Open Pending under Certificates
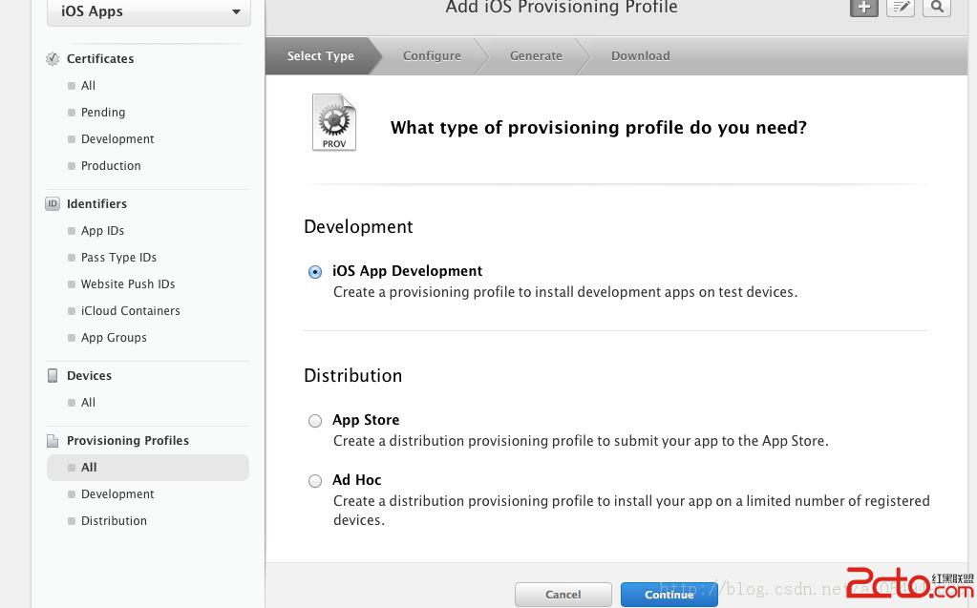The image size is (977, 608). coord(103,113)
